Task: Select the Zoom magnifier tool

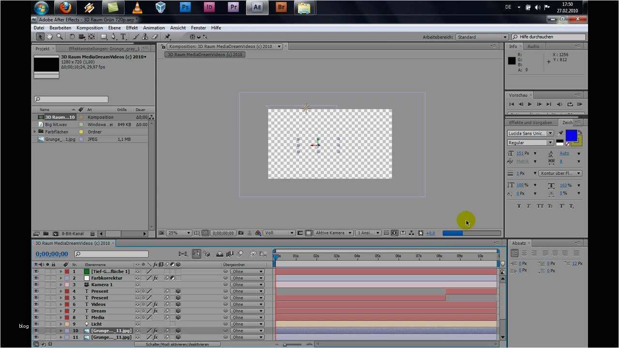Action: (x=59, y=37)
